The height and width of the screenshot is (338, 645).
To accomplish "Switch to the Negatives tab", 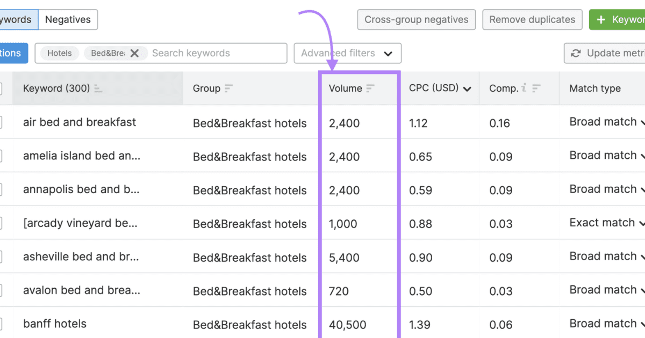I will [68, 20].
